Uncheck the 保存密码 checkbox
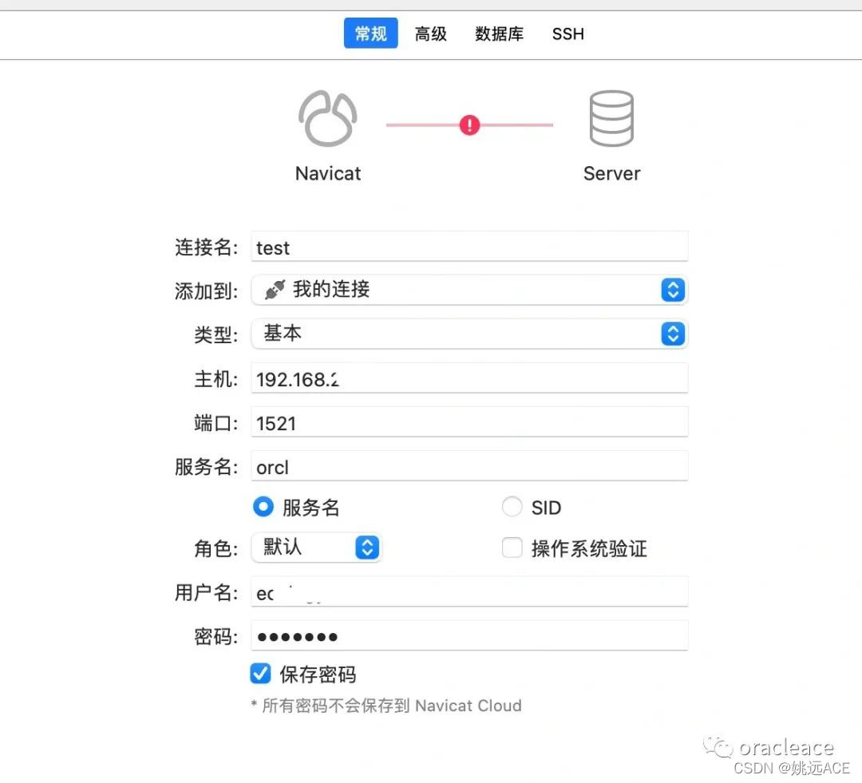 [x=259, y=674]
